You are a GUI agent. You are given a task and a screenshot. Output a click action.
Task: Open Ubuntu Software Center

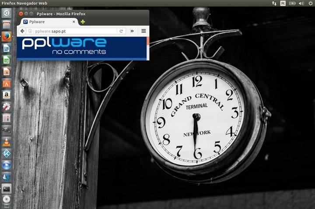pyautogui.click(x=7, y=84)
